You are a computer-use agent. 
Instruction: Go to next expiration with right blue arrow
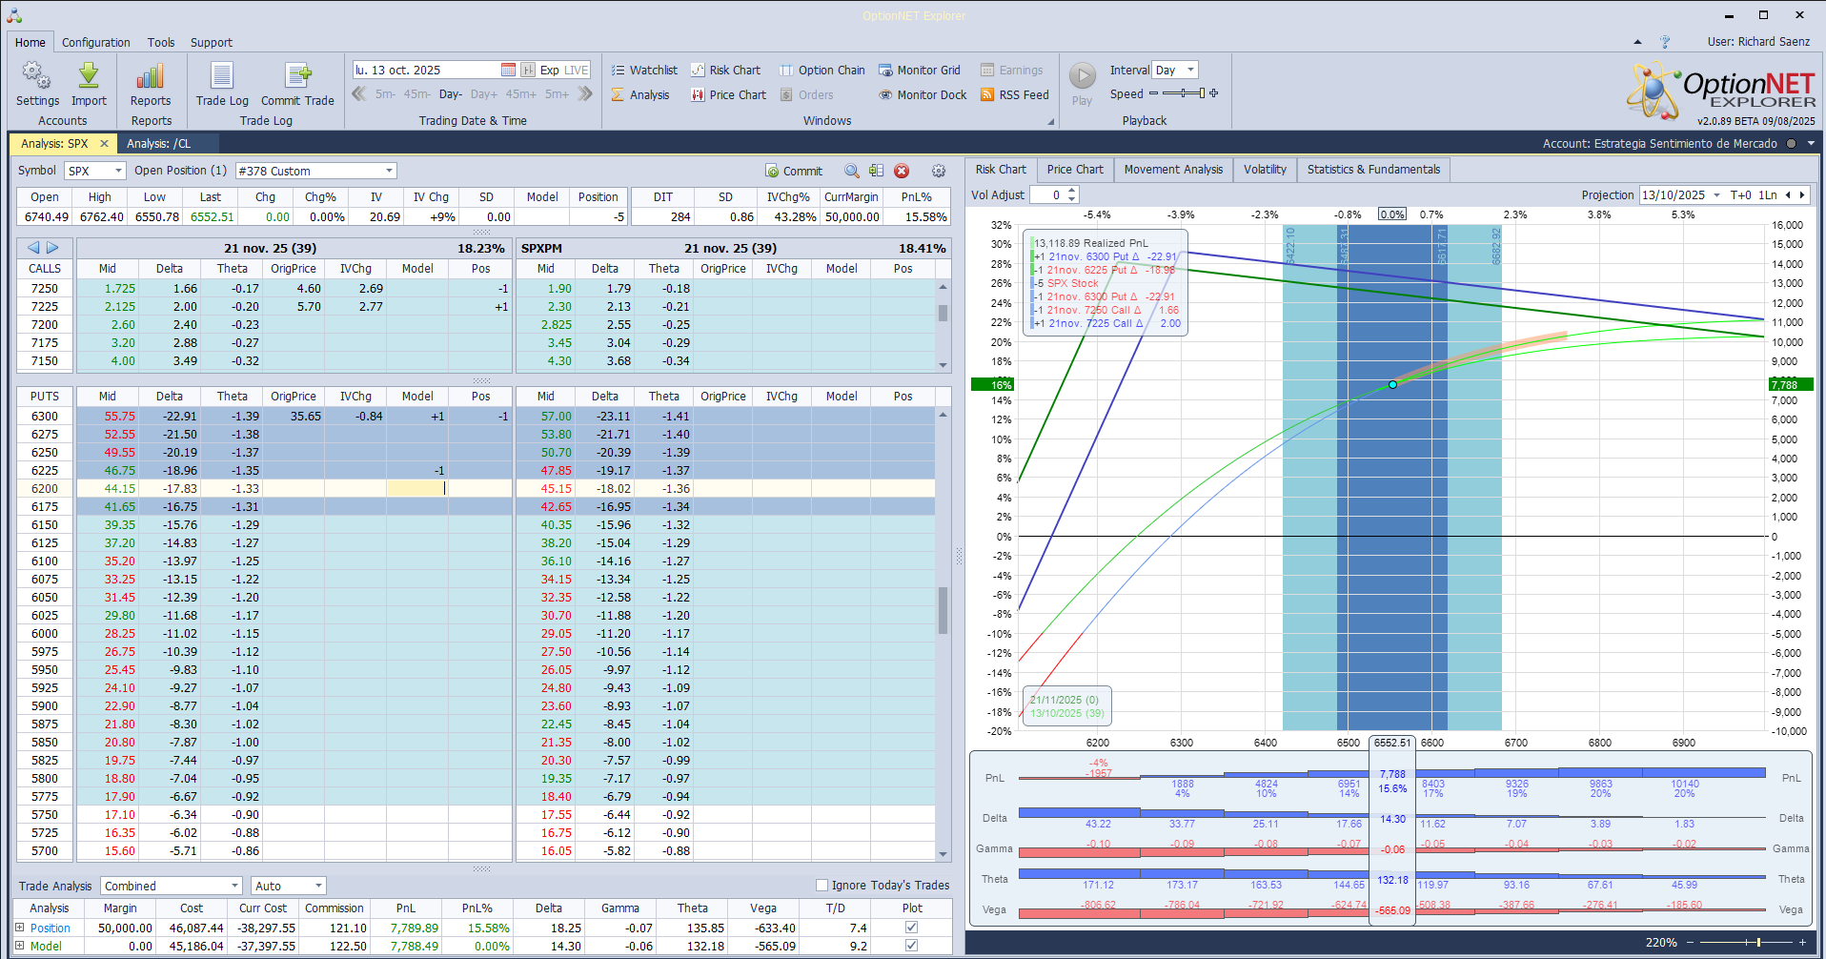point(52,248)
